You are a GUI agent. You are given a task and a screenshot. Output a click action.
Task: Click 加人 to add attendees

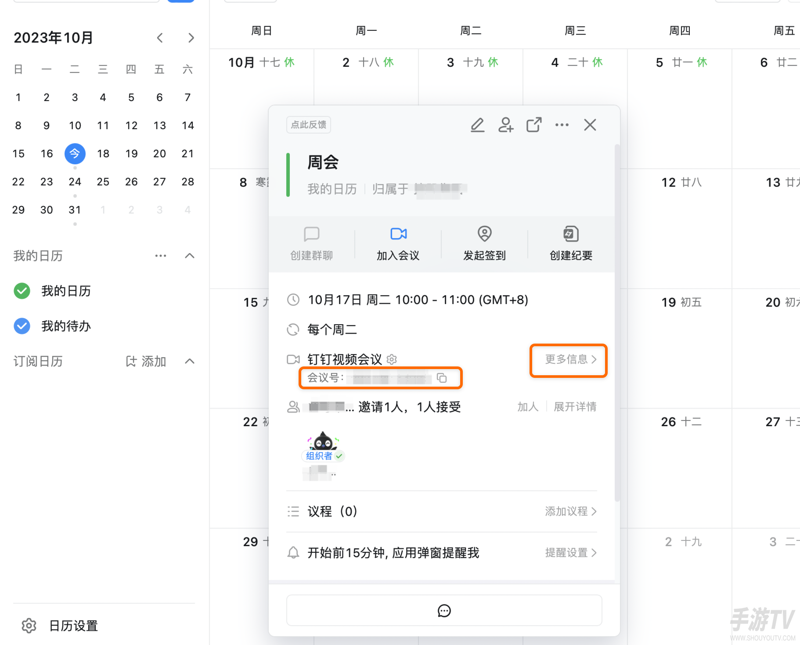pyautogui.click(x=528, y=407)
